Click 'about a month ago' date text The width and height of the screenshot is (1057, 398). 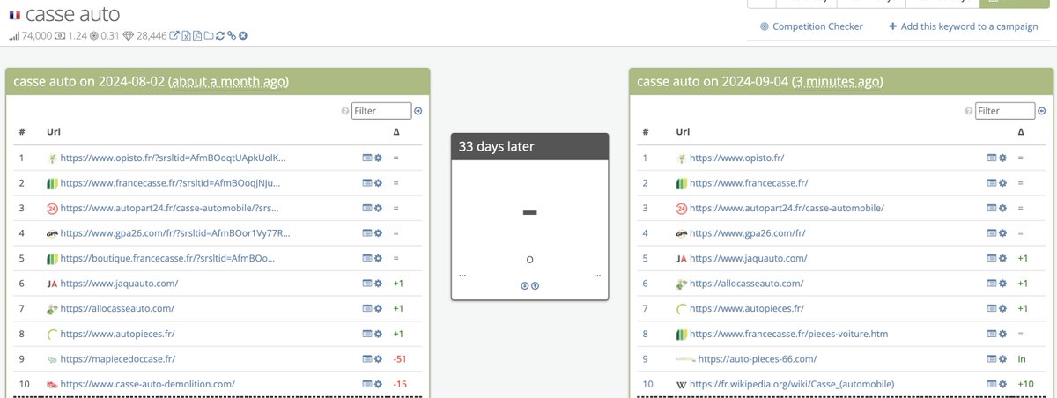pos(228,81)
